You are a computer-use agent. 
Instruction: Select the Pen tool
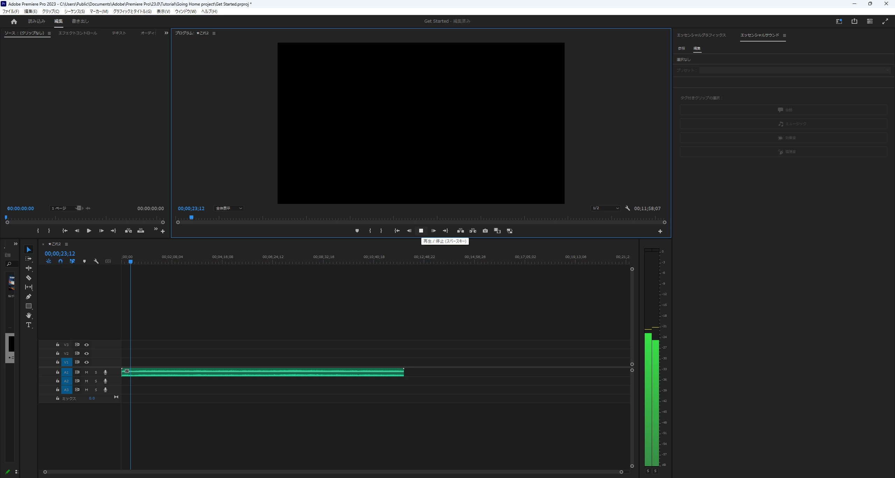tap(29, 297)
